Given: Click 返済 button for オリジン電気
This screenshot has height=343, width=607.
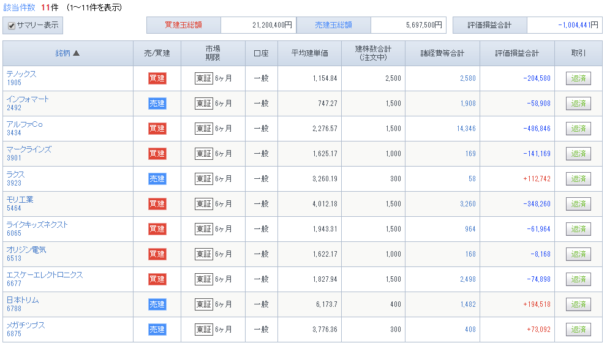Looking at the screenshot, I should [x=578, y=254].
